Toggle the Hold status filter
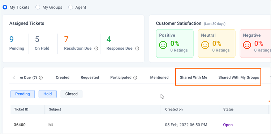This screenshot has width=271, height=134. [x=48, y=94]
